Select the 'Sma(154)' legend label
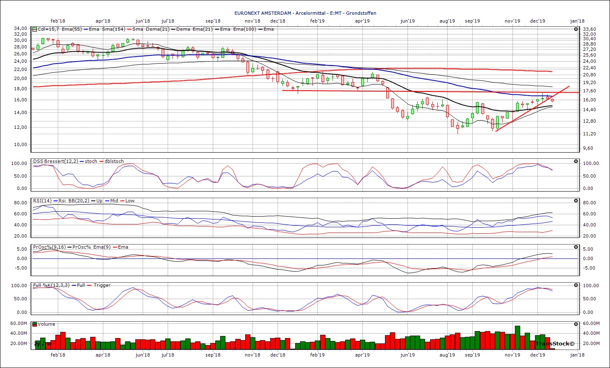This screenshot has width=610, height=368. (x=114, y=29)
